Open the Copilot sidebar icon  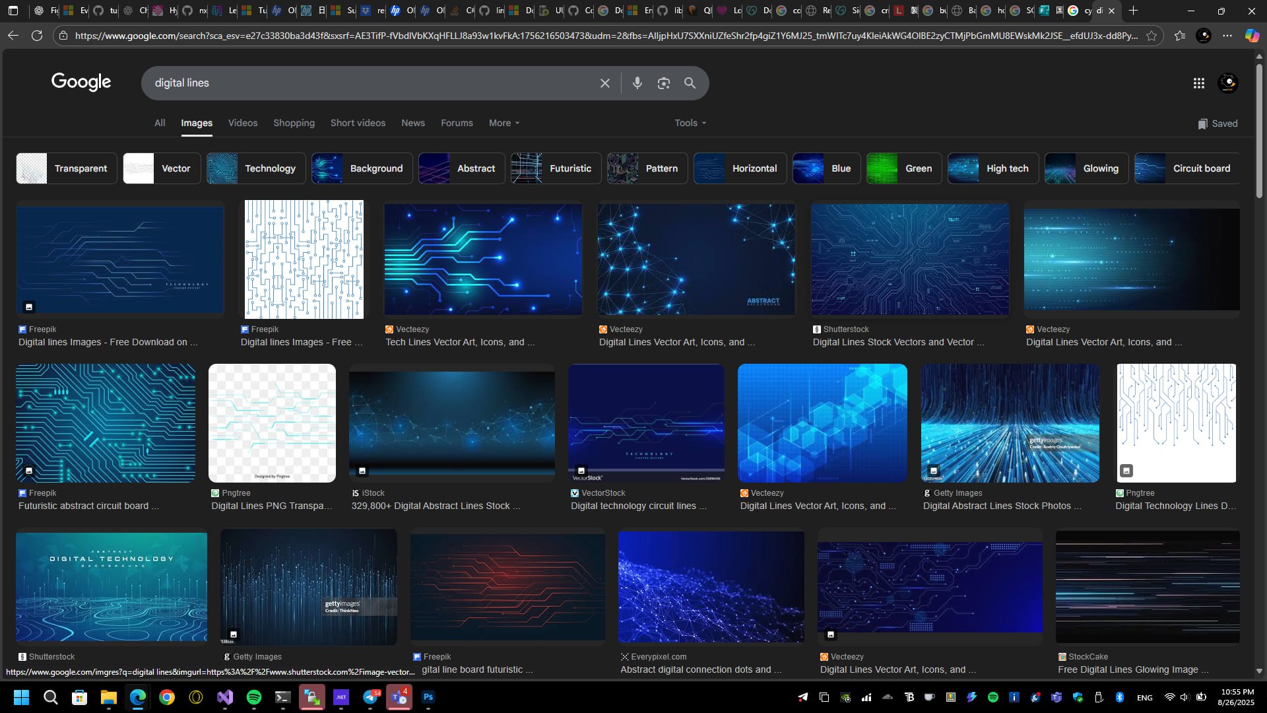coord(1251,36)
